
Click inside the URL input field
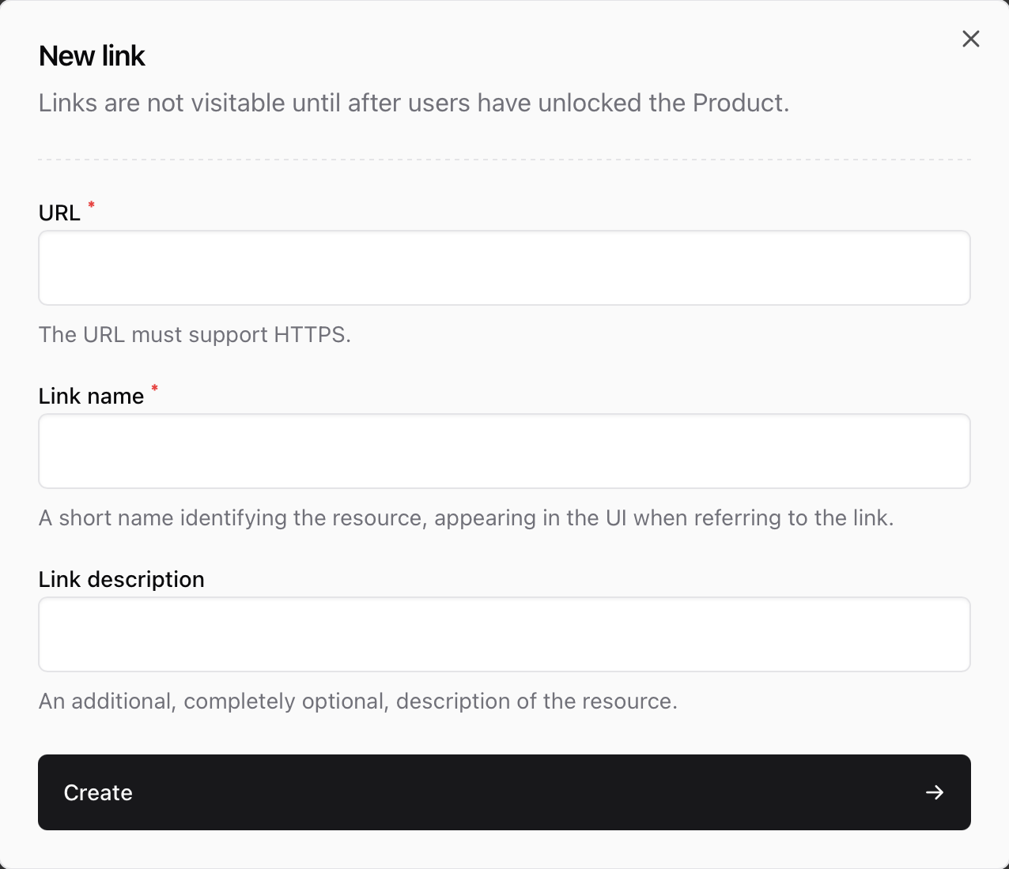click(x=504, y=268)
